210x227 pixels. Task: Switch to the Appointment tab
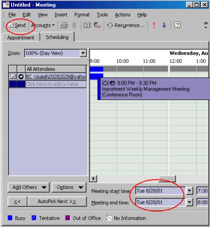21,38
